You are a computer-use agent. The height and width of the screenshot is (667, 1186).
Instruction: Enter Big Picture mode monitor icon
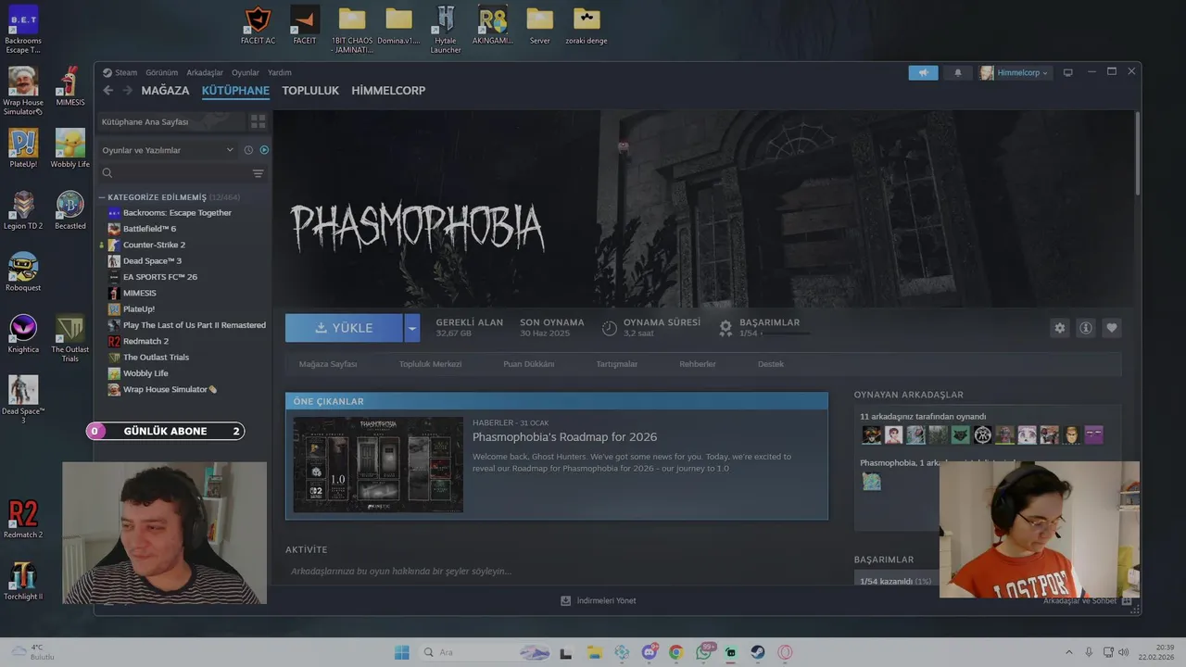pos(1067,72)
